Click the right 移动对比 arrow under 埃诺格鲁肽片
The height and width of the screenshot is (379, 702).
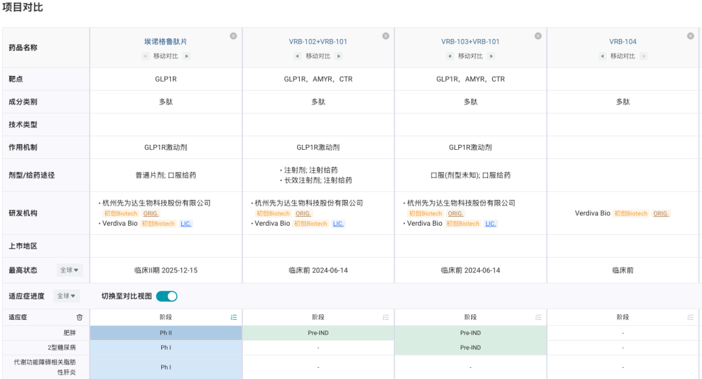coord(187,56)
